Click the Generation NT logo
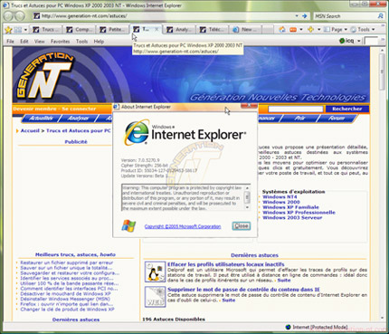 click(x=45, y=76)
